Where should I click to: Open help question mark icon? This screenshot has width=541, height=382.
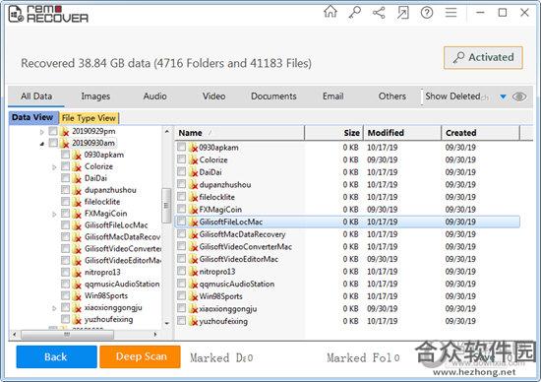tap(427, 13)
